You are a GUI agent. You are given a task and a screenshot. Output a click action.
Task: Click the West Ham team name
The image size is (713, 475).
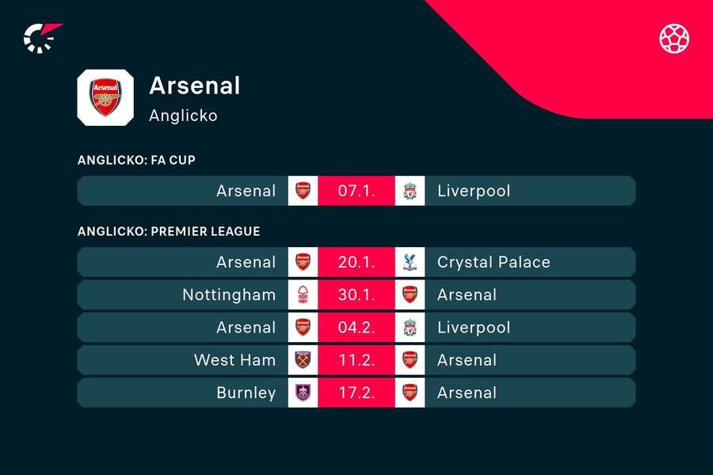[x=234, y=360]
